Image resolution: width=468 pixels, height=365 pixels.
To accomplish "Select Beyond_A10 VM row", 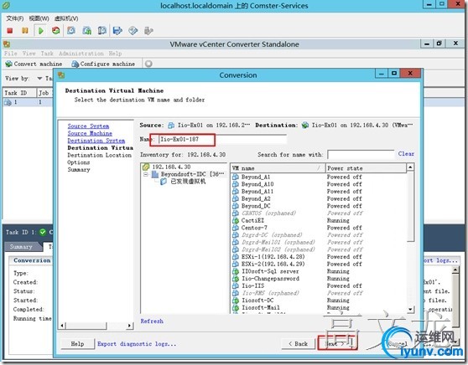I will (319, 184).
